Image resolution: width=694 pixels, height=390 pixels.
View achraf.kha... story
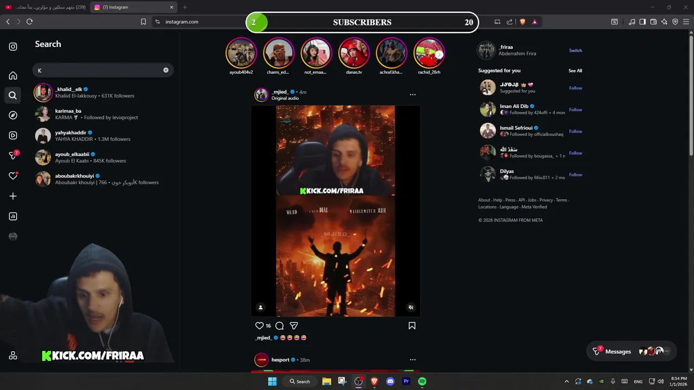[391, 53]
